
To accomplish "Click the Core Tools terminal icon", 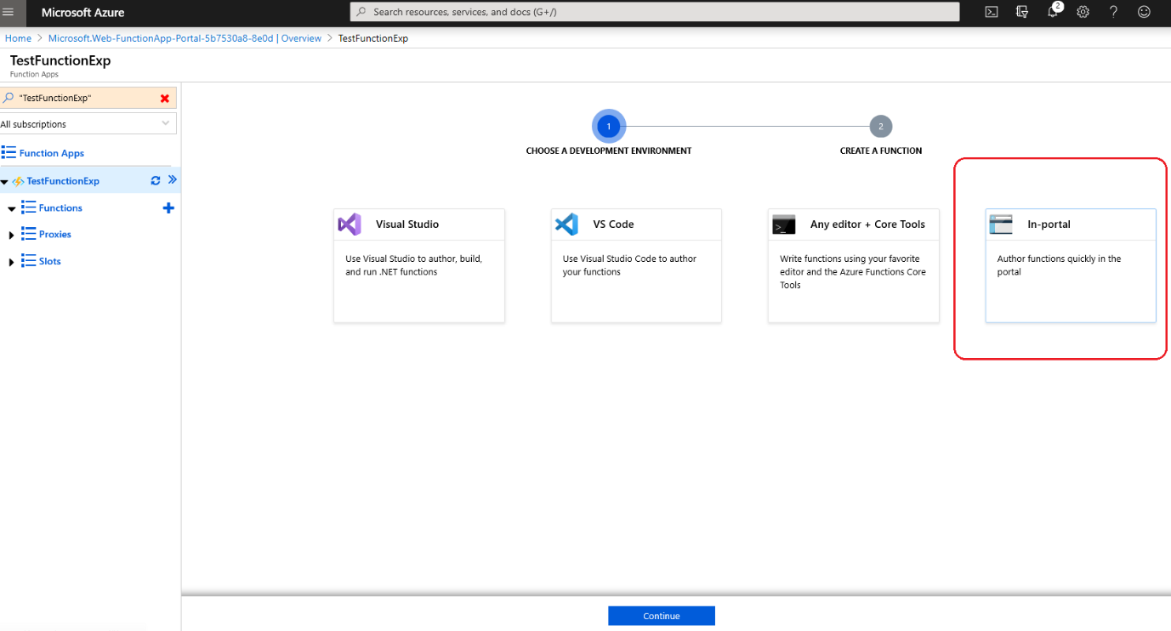I will click(x=783, y=225).
